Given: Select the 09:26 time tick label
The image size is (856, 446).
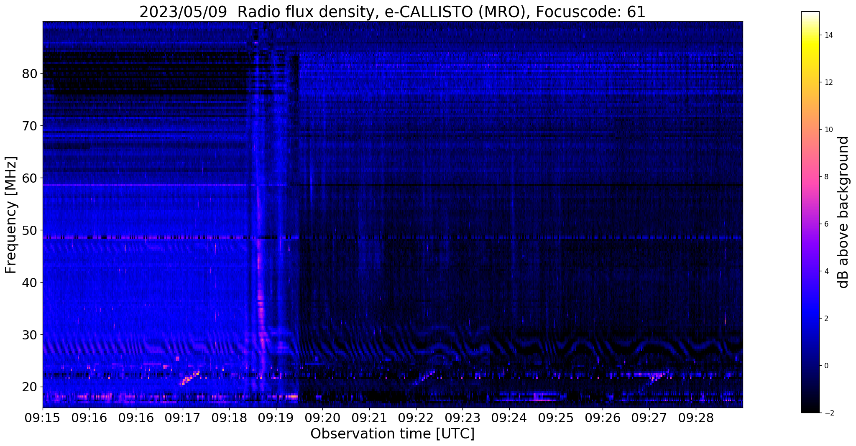Looking at the screenshot, I should (603, 418).
